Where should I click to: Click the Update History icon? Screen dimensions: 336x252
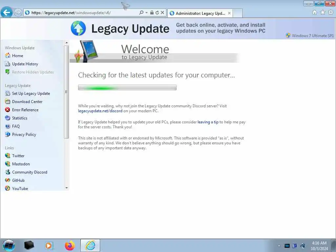(8, 64)
